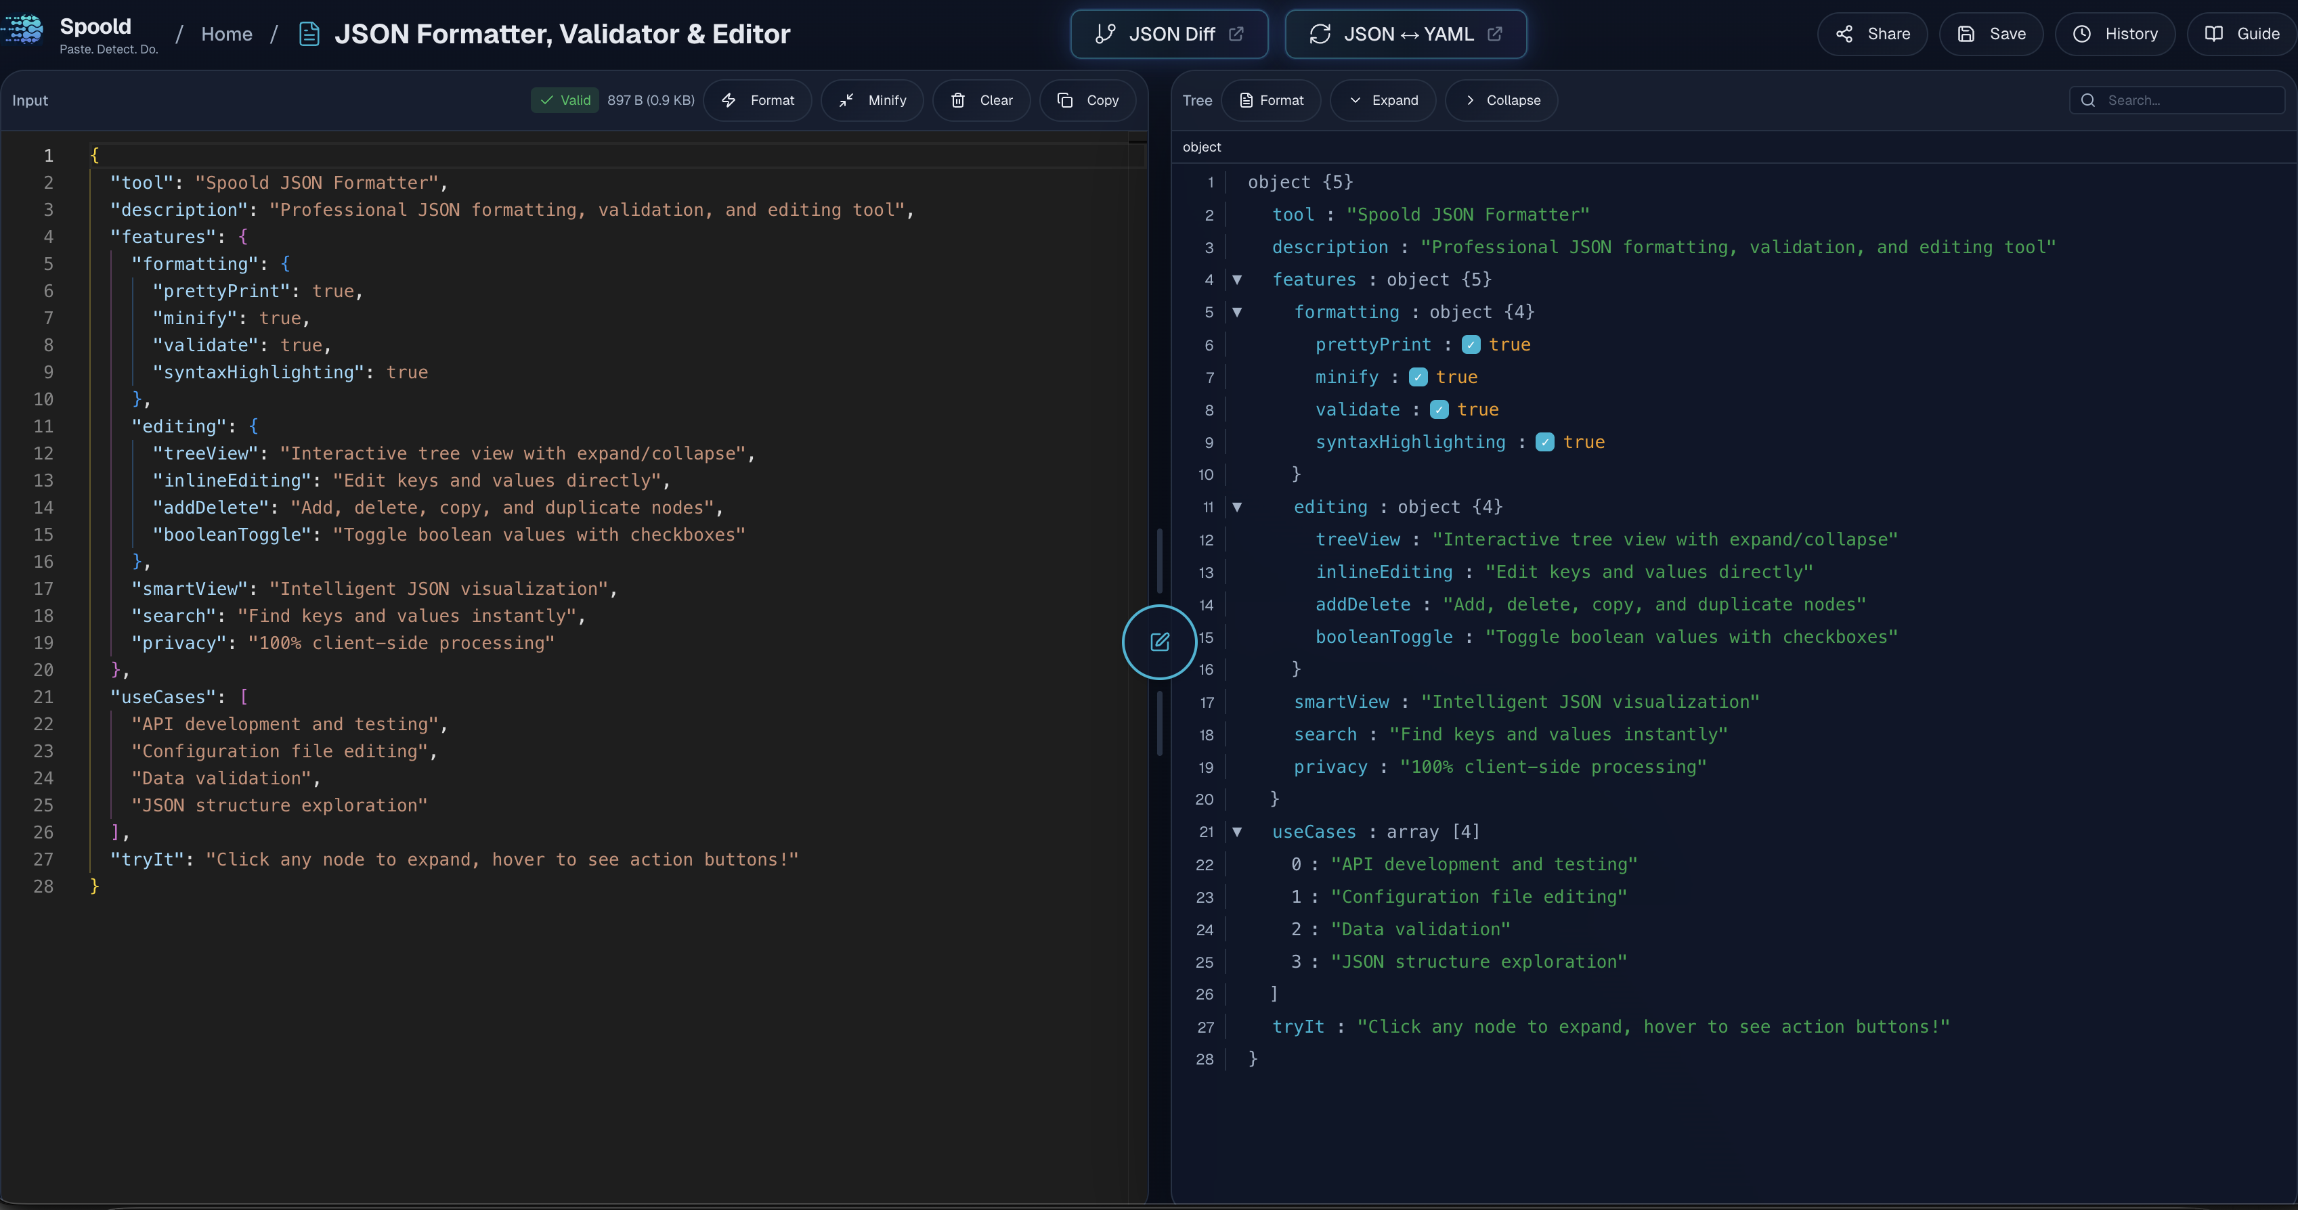Click the Spoold logo icon
The width and height of the screenshot is (2298, 1210).
tap(23, 29)
